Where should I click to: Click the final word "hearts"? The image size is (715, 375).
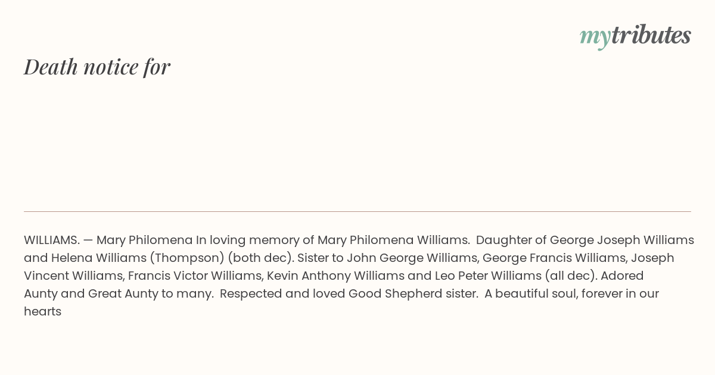coord(43,312)
